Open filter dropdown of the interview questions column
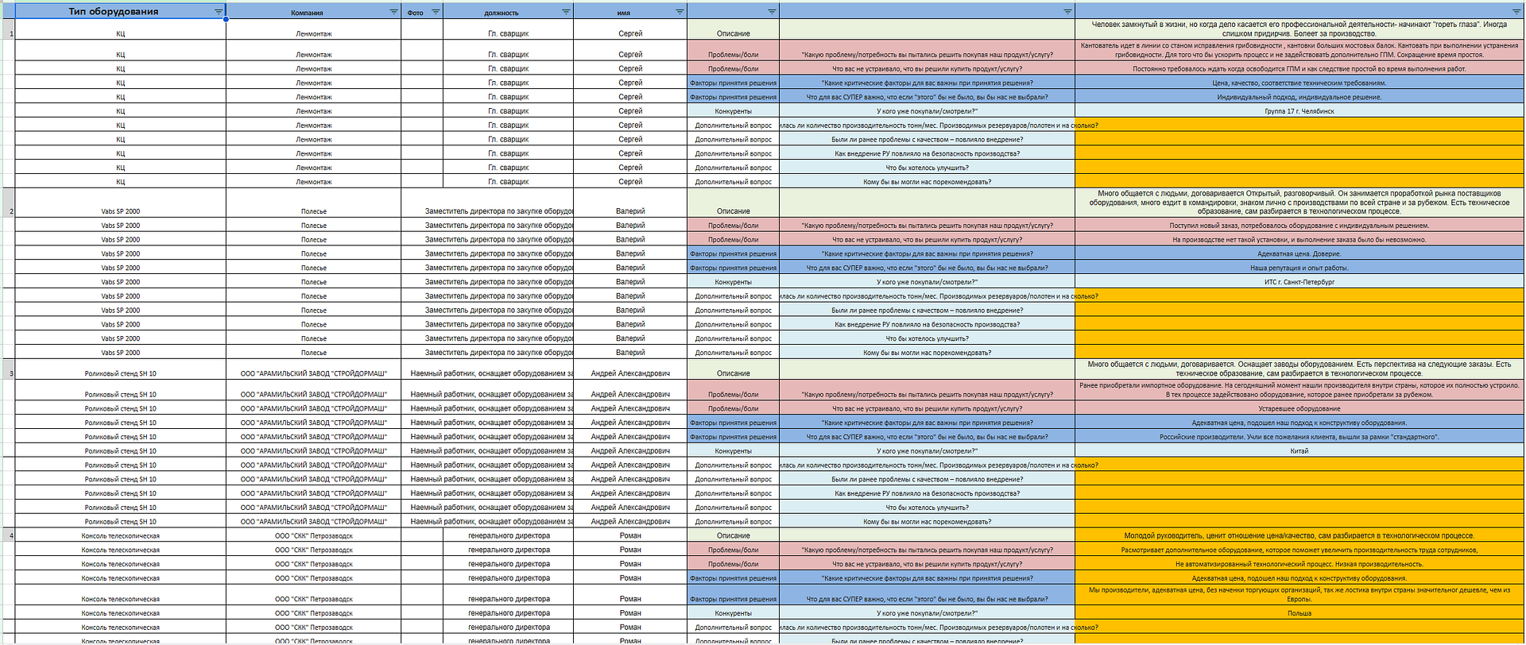This screenshot has height=645, width=1526. tap(1067, 12)
